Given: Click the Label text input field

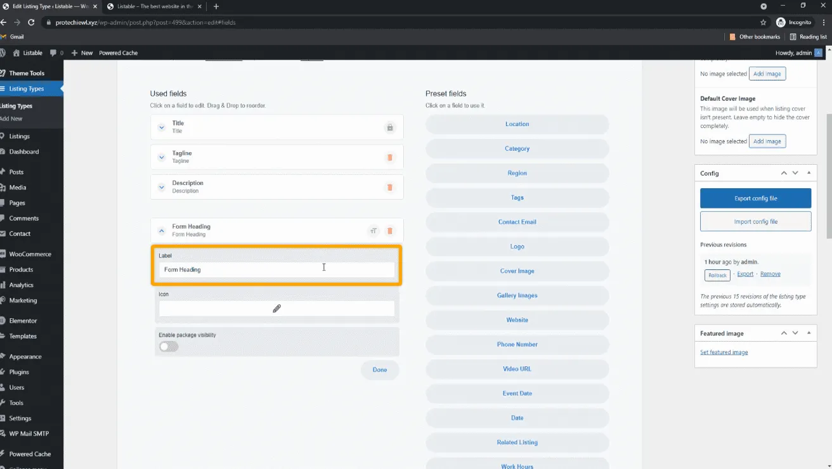Looking at the screenshot, I should point(276,269).
